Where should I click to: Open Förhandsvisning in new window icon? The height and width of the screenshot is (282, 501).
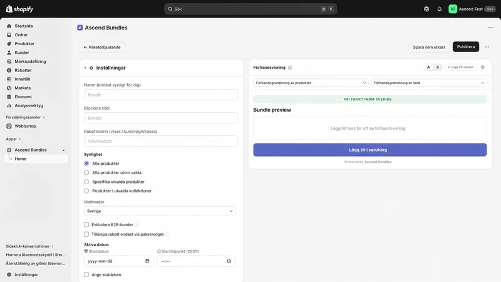tap(290, 68)
